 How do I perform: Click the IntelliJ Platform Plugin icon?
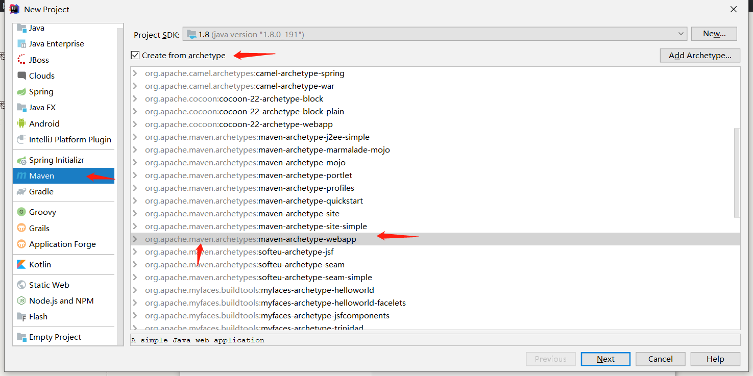[21, 139]
